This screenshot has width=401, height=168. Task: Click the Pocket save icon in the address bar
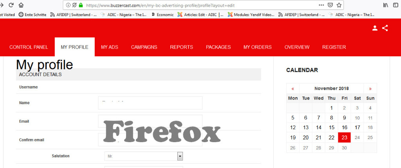click(x=331, y=5)
